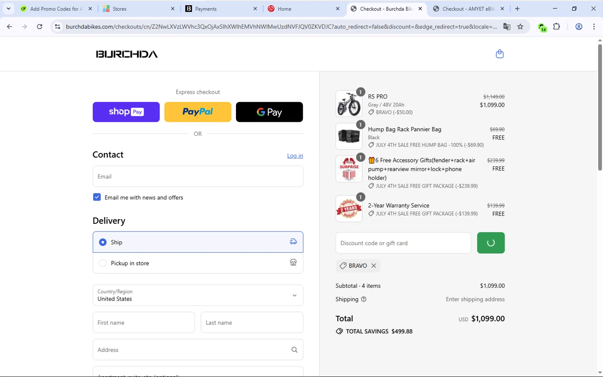This screenshot has width=603, height=377.
Task: Open the shopping cart bag icon
Action: point(500,54)
